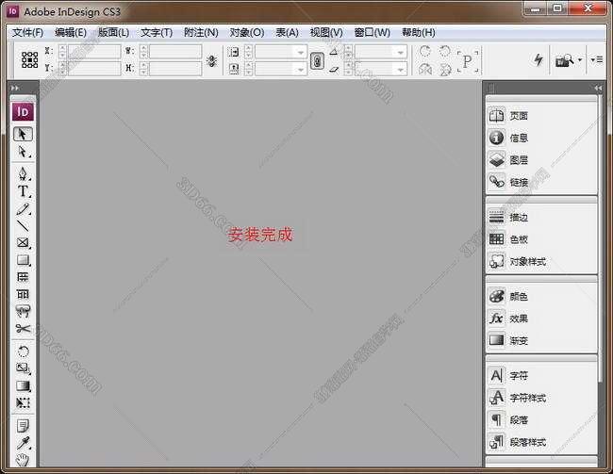The width and height of the screenshot is (613, 474).
Task: Open the 窗口(W) menu
Action: coord(373,32)
